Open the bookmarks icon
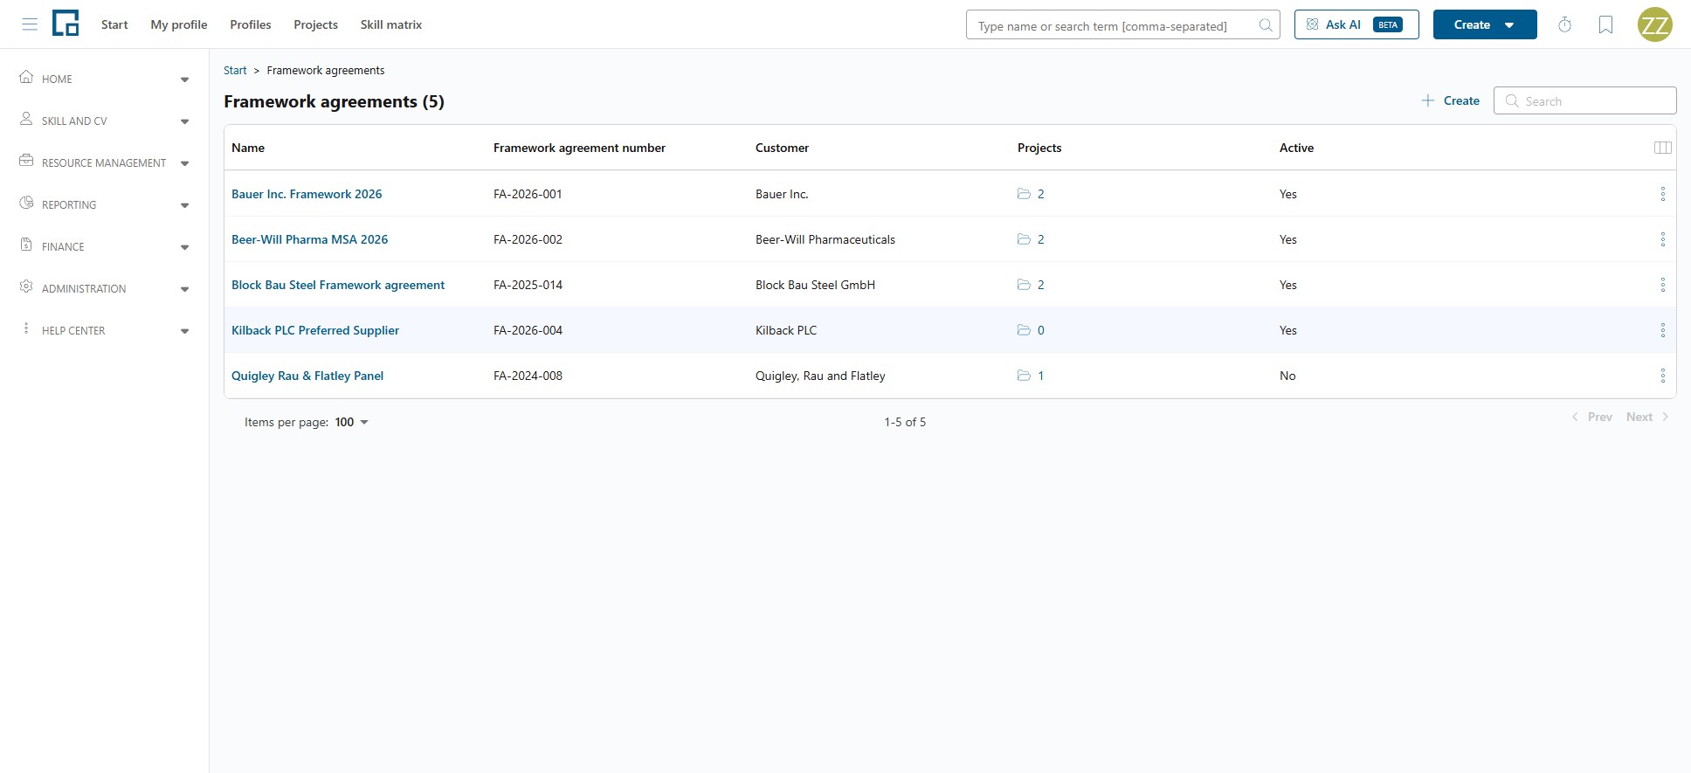The width and height of the screenshot is (1691, 773). click(1605, 24)
